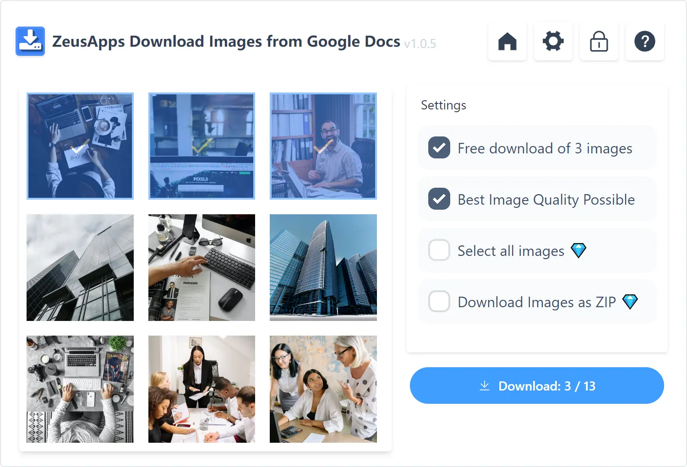Click diamond icon beside Download Images as ZIP
Image resolution: width=687 pixels, height=467 pixels.
pos(630,302)
